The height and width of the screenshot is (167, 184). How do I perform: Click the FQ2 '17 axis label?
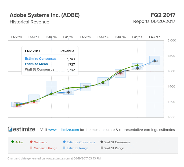click(x=154, y=37)
